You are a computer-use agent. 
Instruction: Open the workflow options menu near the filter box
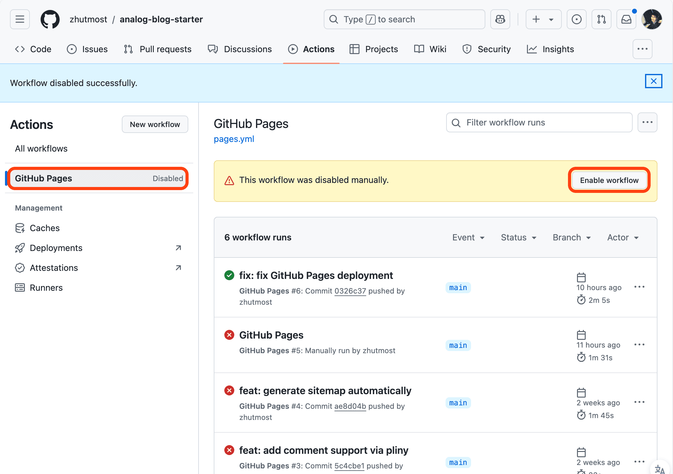[x=648, y=122]
